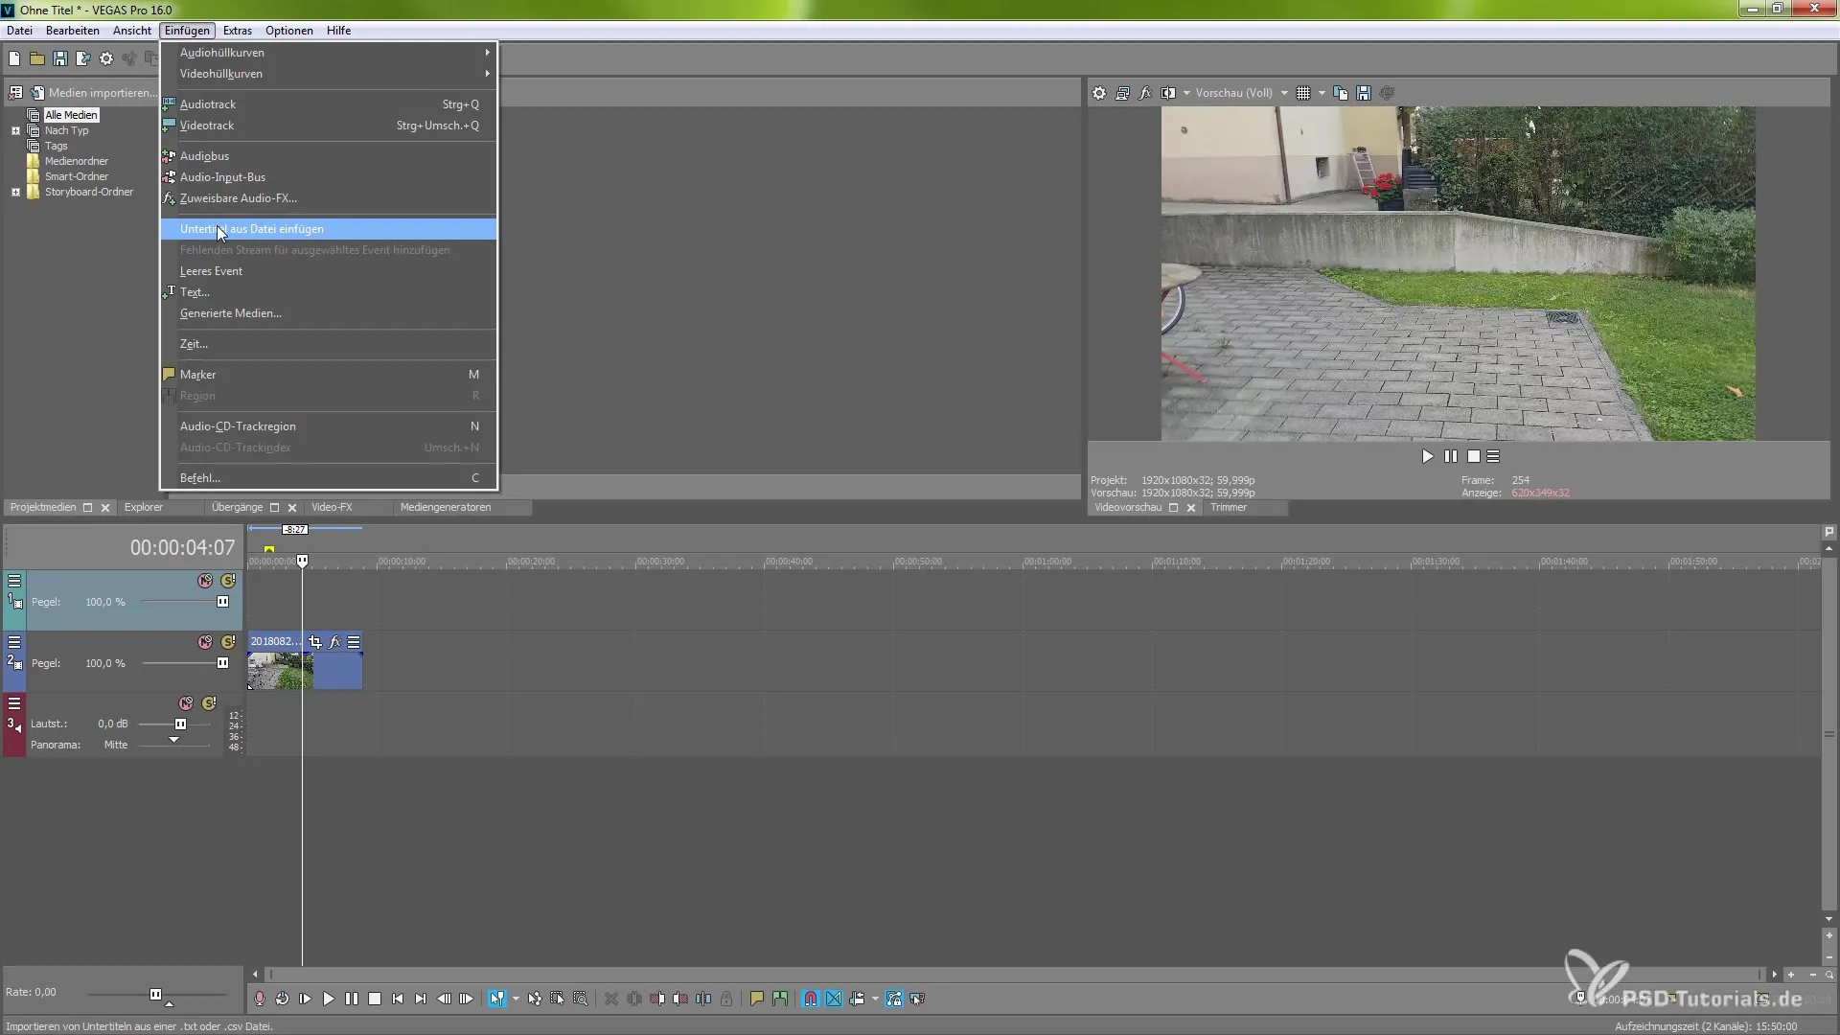Mute video track 2
This screenshot has height=1035, width=1840.
pyautogui.click(x=205, y=642)
